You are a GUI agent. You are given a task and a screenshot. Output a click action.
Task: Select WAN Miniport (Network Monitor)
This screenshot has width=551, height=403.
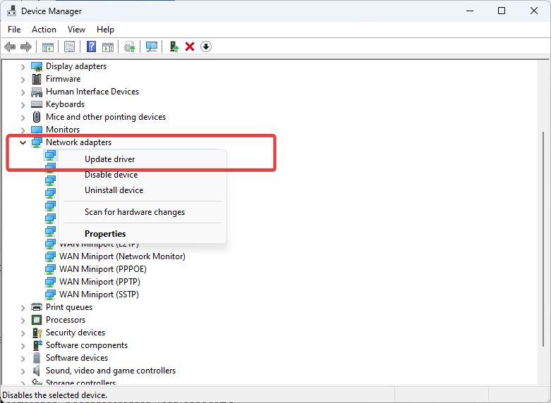[x=122, y=256]
